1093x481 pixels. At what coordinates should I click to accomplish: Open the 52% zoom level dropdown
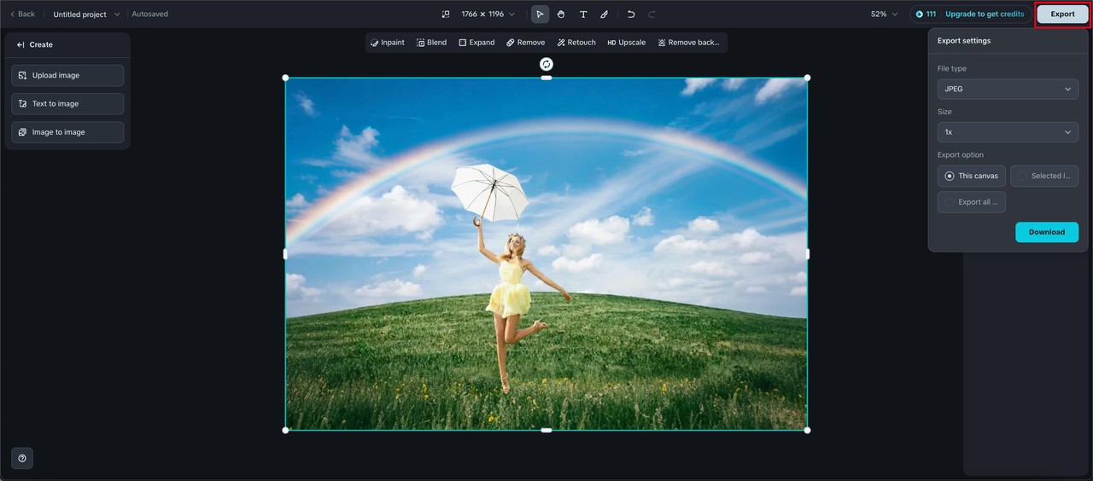(884, 14)
